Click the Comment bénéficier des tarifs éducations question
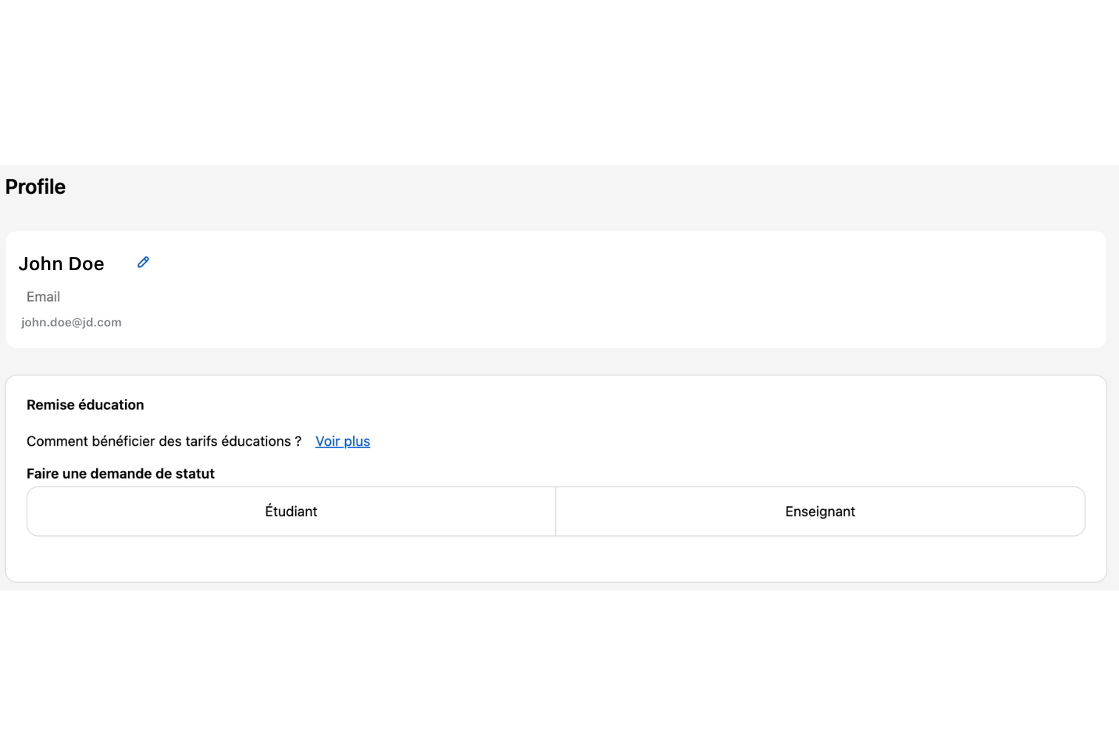The width and height of the screenshot is (1119, 755). 164,441
